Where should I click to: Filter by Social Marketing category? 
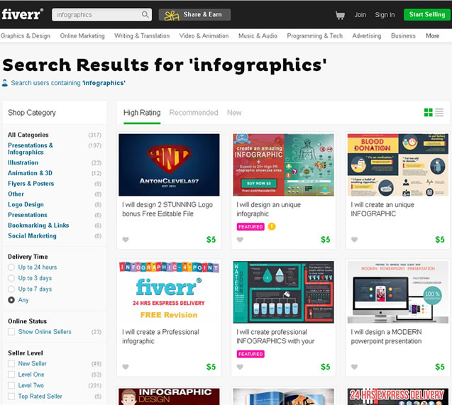[x=32, y=235]
